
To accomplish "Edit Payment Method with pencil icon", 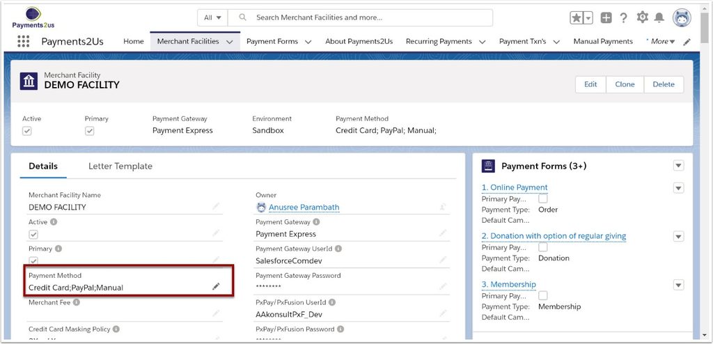I will coord(216,287).
